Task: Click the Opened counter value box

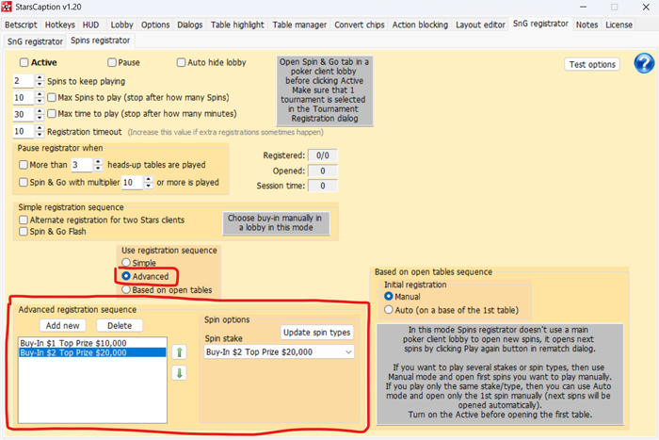Action: tap(323, 171)
